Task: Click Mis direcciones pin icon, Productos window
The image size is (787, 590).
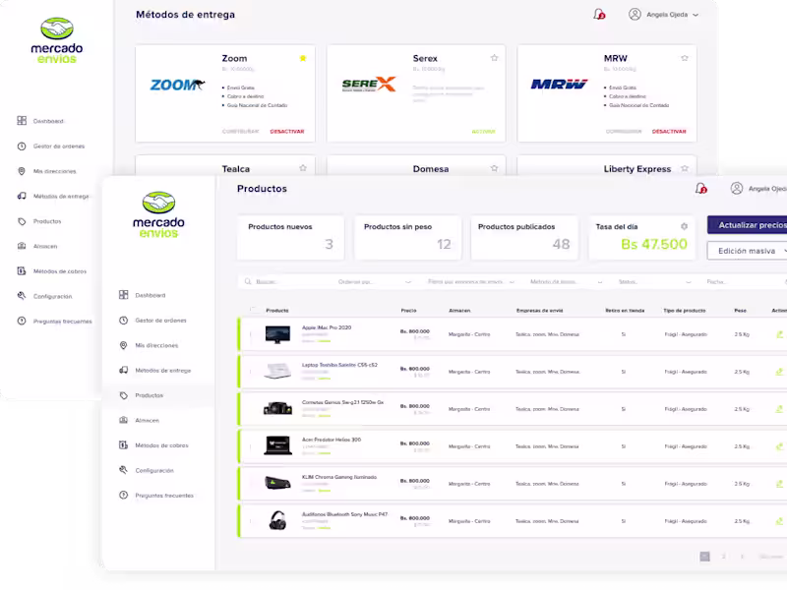Action: tap(124, 345)
